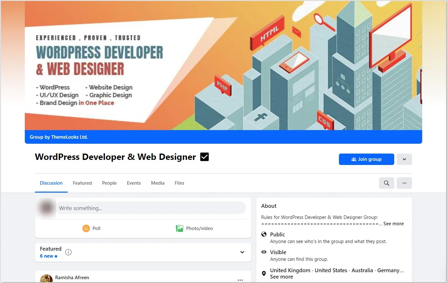Click the 6 new indicator
447x283 pixels.
point(49,256)
